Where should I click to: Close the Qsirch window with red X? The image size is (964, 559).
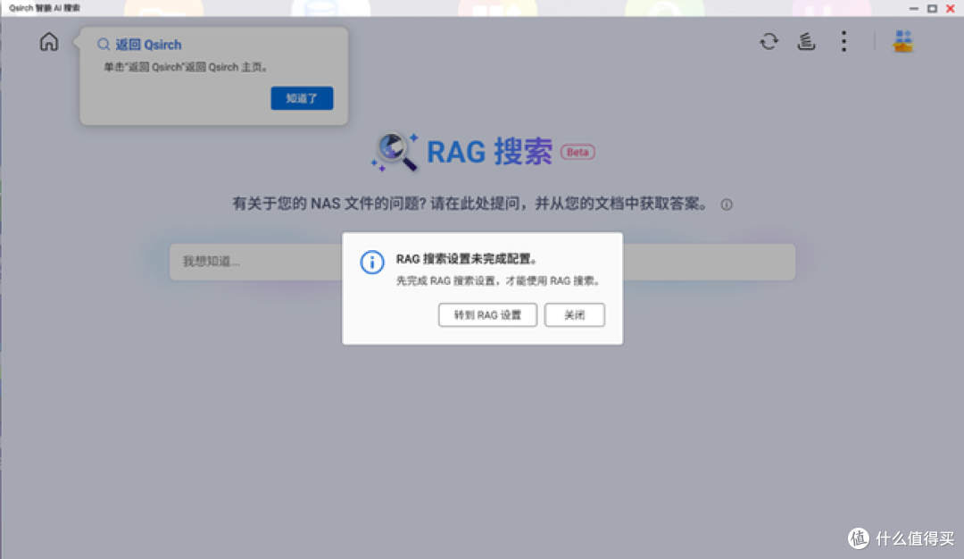(951, 8)
